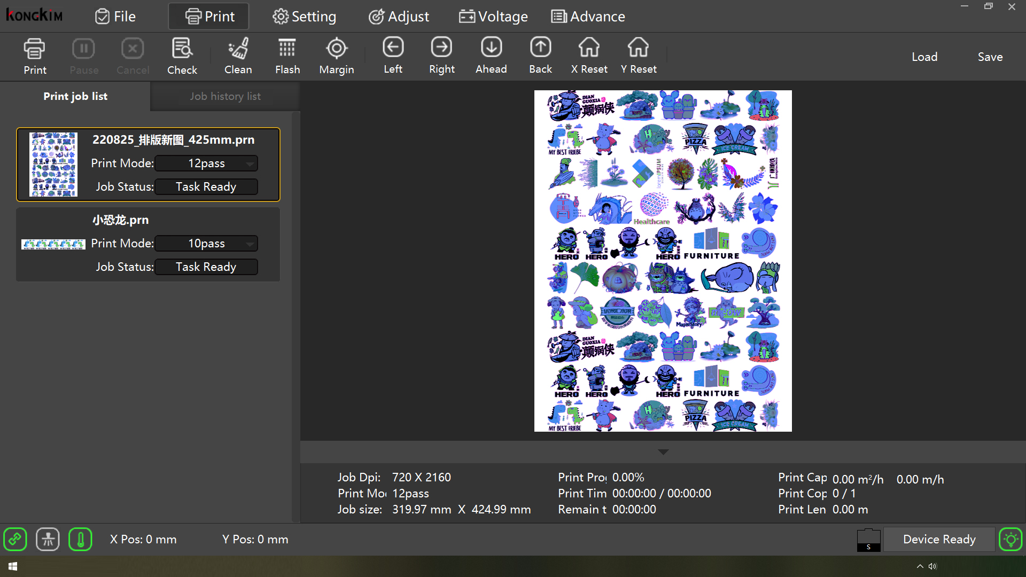
Task: Toggle the green thermometer heater icon
Action: 81,539
